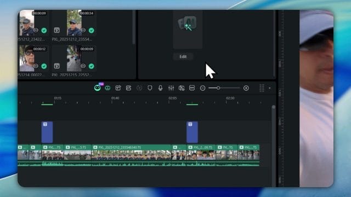351x197 pixels.
Task: Select the left blue overlay clip on the timeline
Action: pos(47,132)
